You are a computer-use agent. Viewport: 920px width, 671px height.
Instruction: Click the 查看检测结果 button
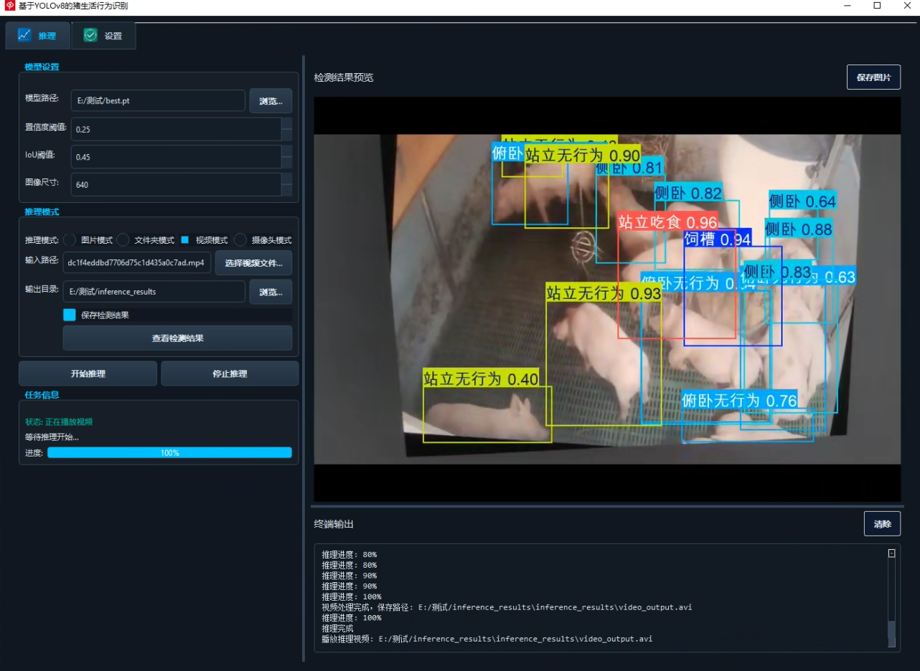click(177, 338)
